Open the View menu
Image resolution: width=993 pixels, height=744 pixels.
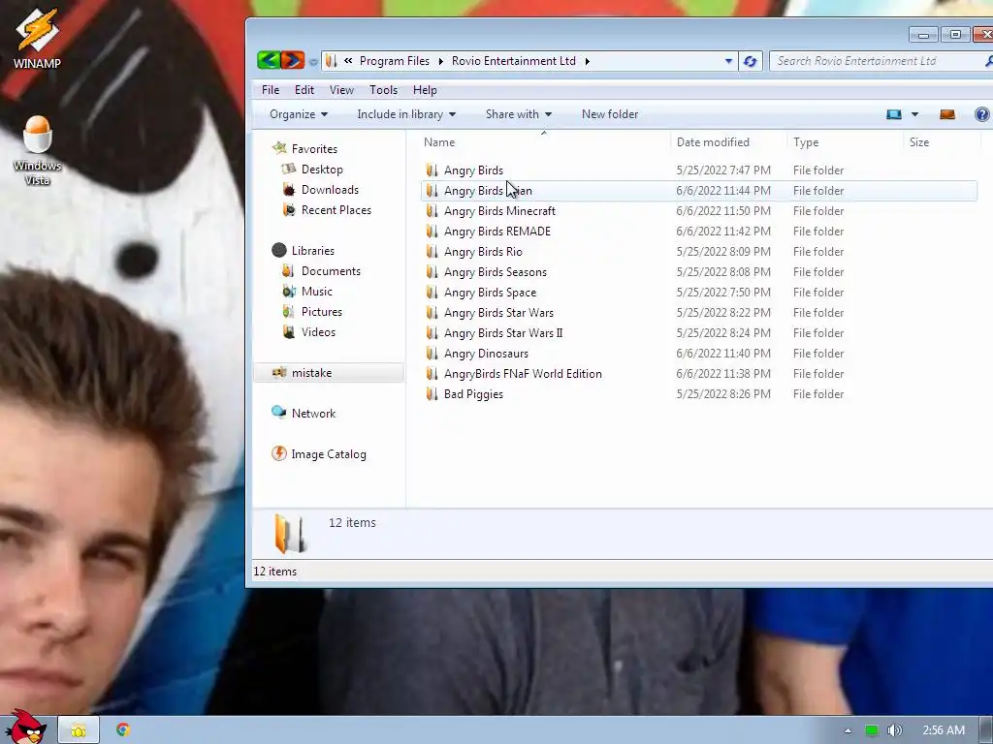tap(341, 90)
